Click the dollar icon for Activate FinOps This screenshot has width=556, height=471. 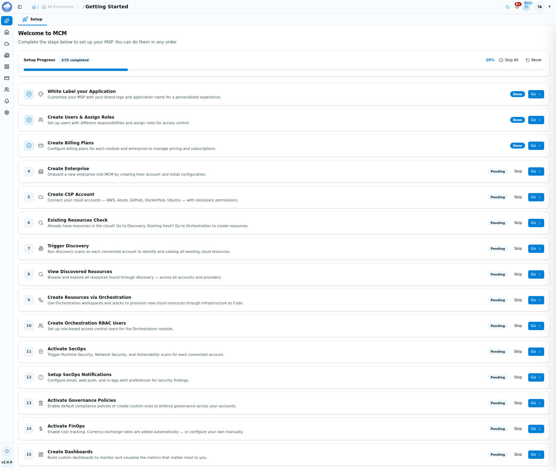(41, 429)
